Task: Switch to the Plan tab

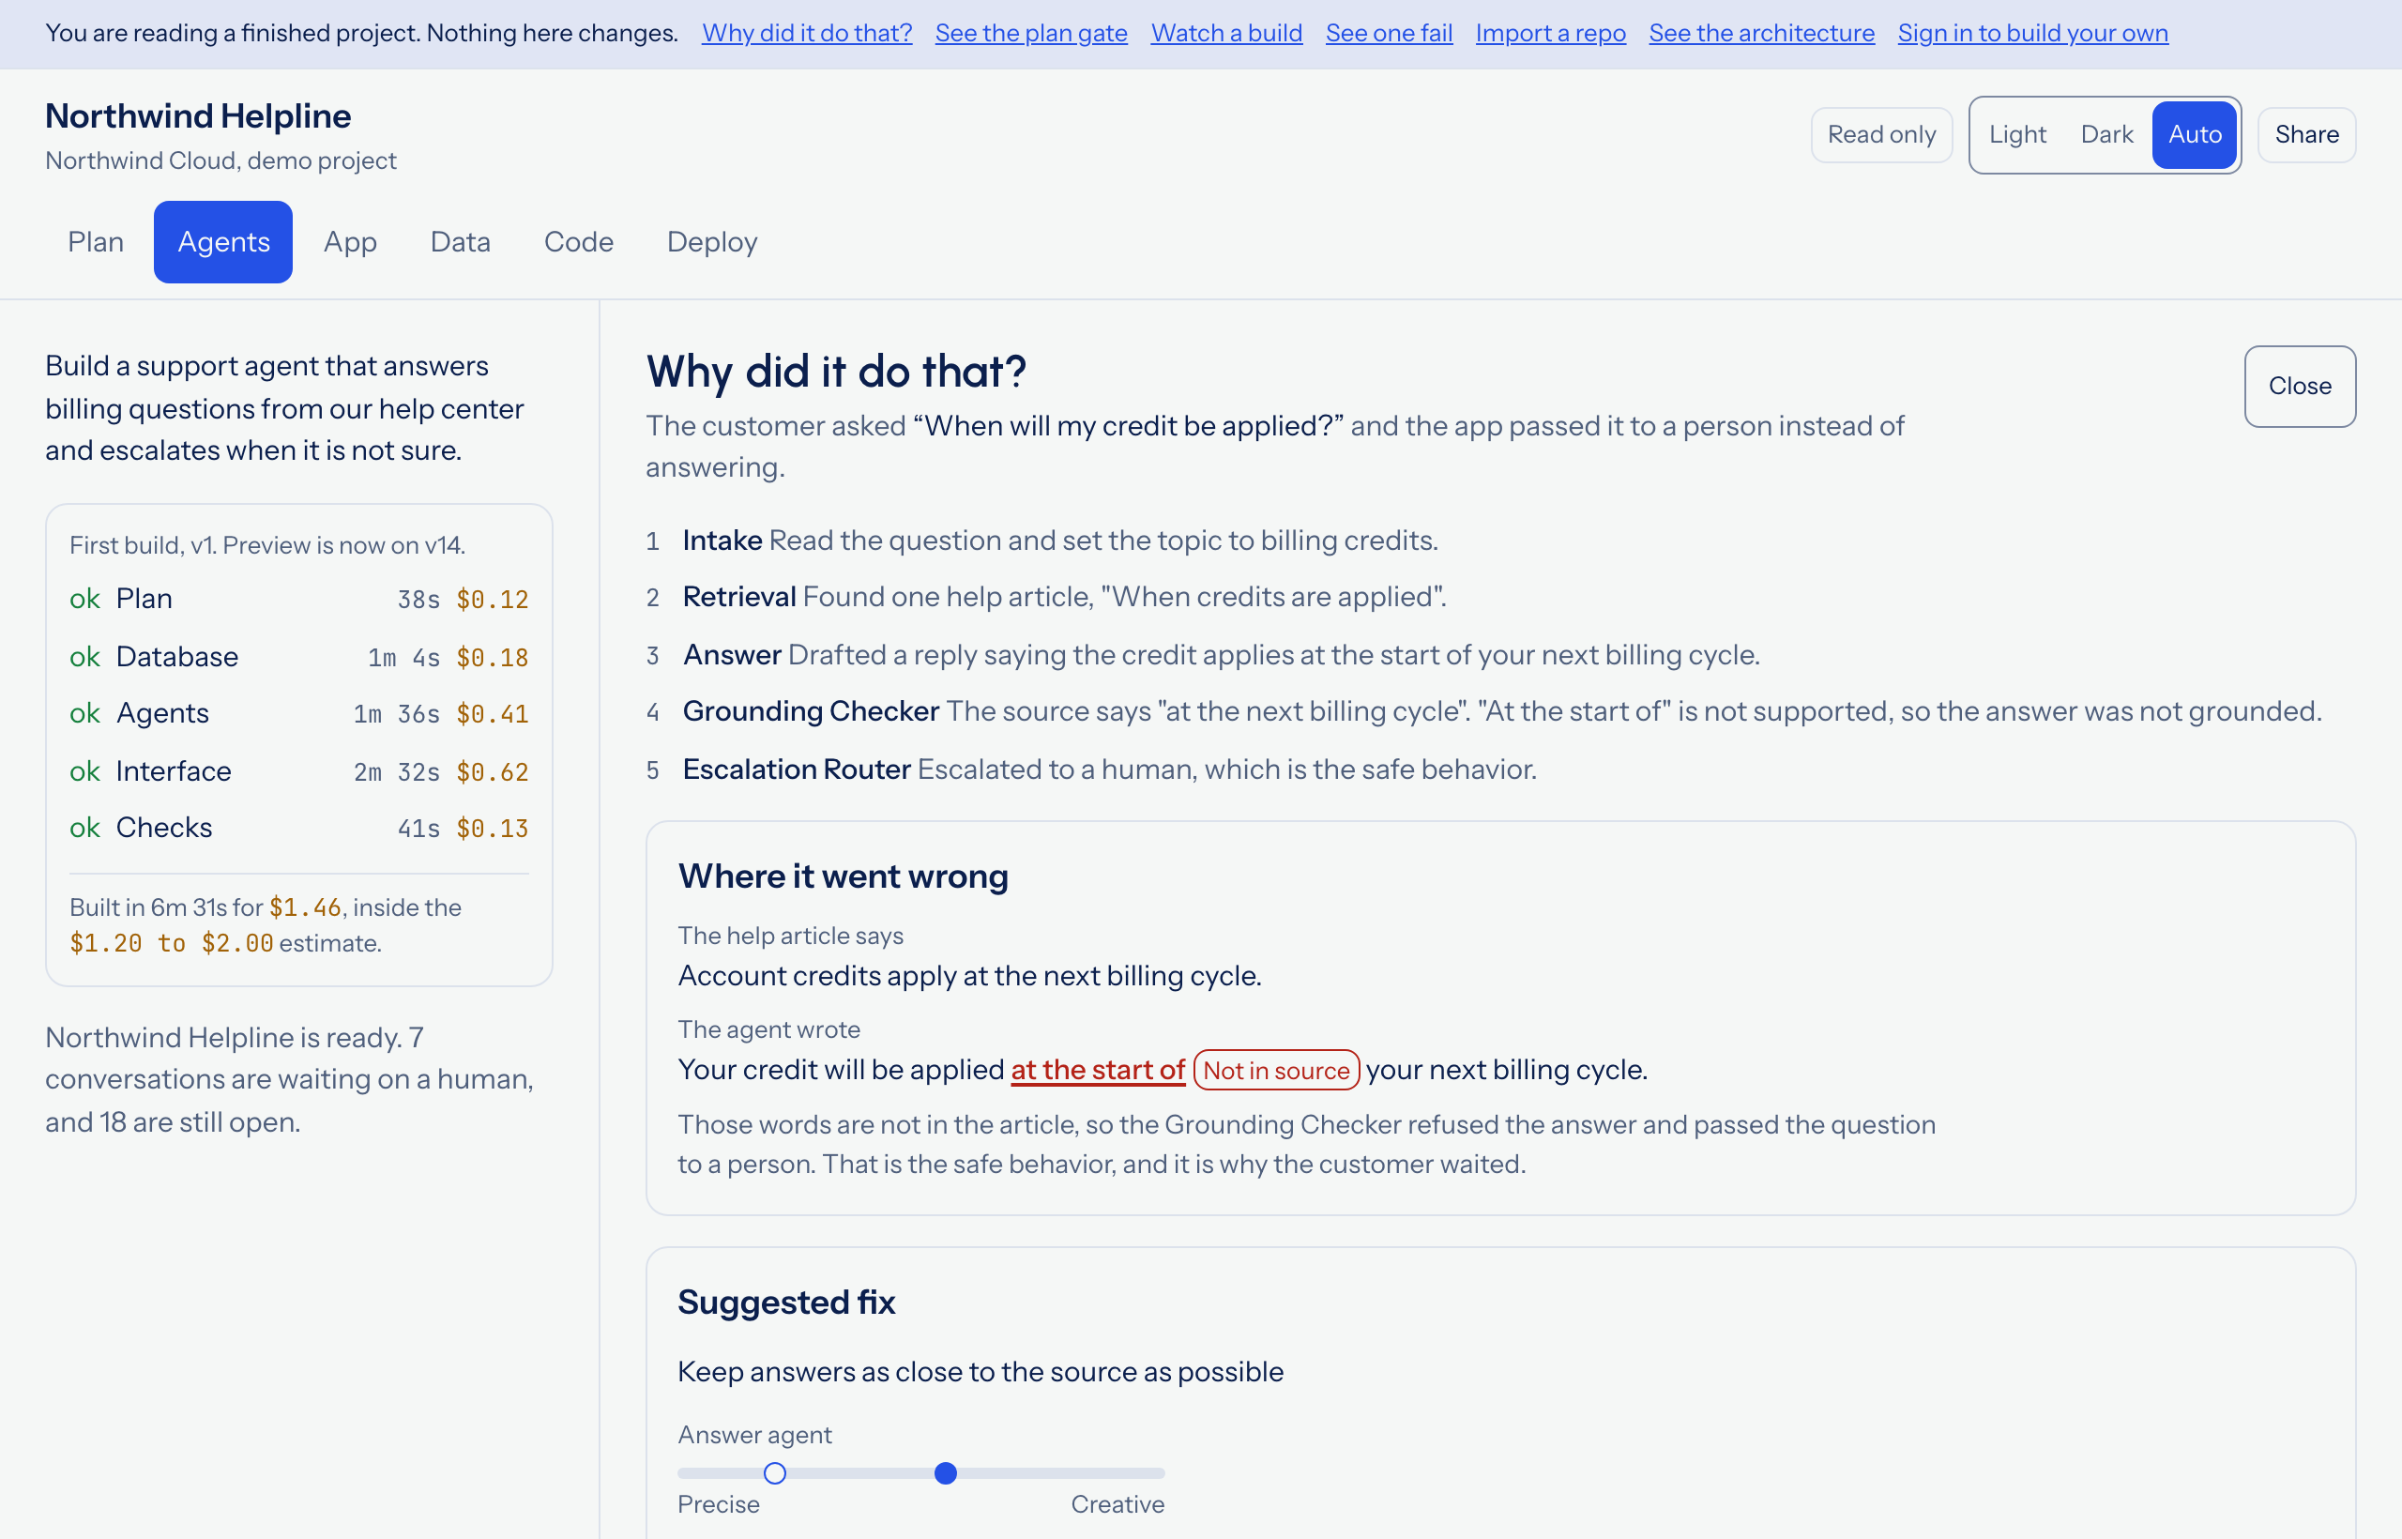Action: (96, 242)
